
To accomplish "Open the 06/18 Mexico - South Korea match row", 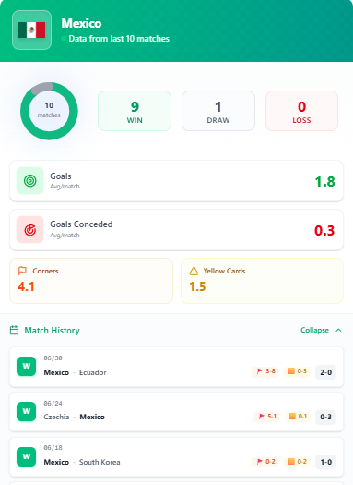I will point(177,457).
